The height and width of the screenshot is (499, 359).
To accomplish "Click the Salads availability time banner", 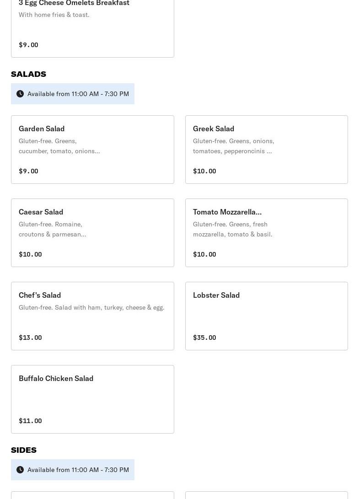I will 78,94.
